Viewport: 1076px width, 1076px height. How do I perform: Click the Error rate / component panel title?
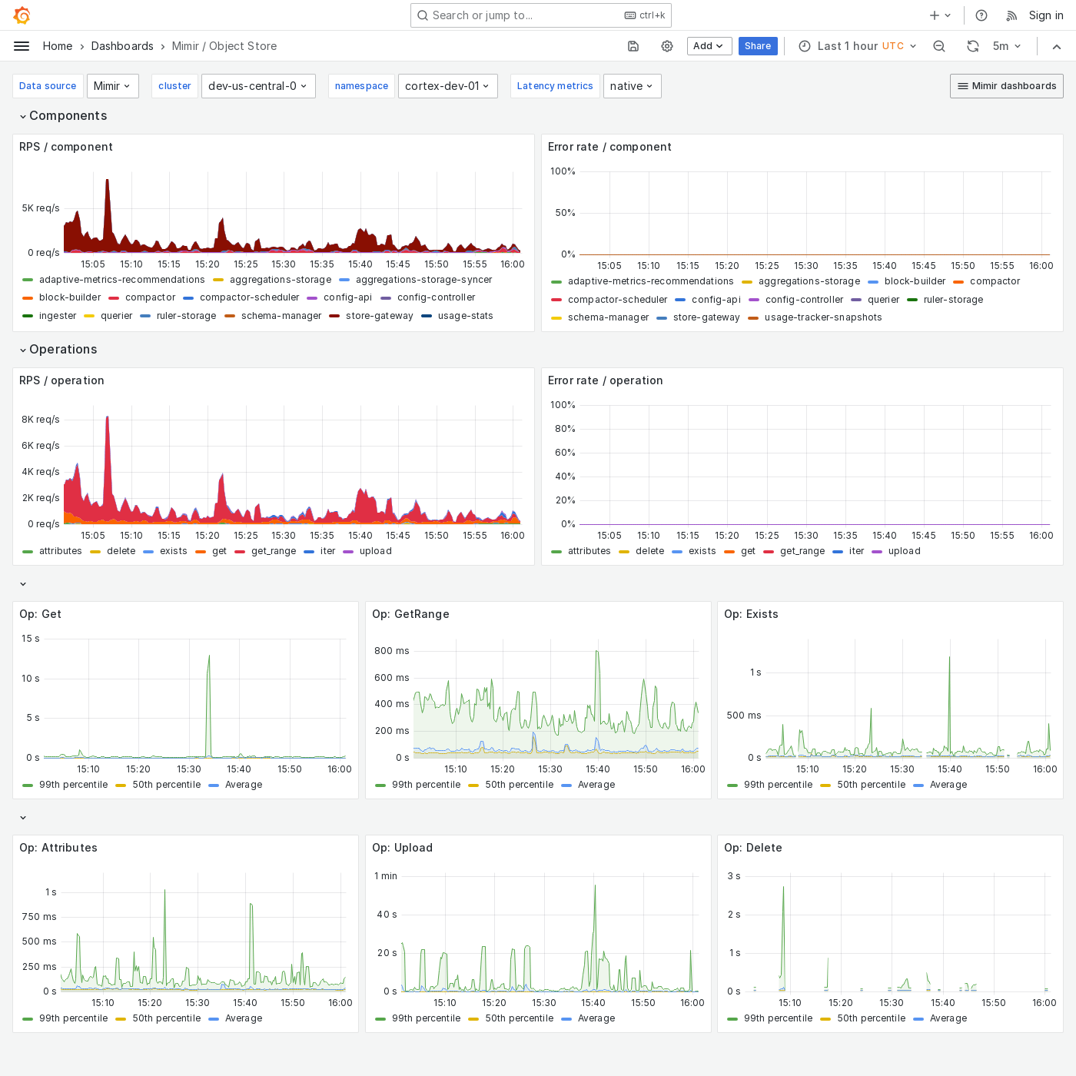tap(609, 147)
